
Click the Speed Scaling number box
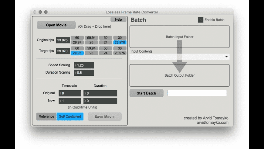[x=84, y=65]
